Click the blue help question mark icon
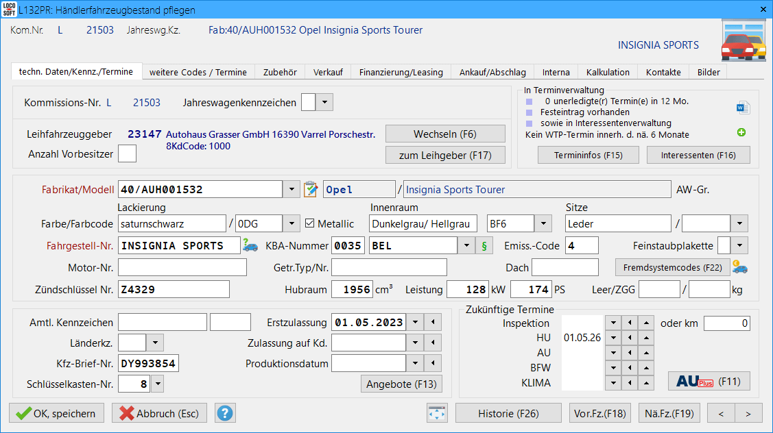This screenshot has width=773, height=433. [x=225, y=413]
